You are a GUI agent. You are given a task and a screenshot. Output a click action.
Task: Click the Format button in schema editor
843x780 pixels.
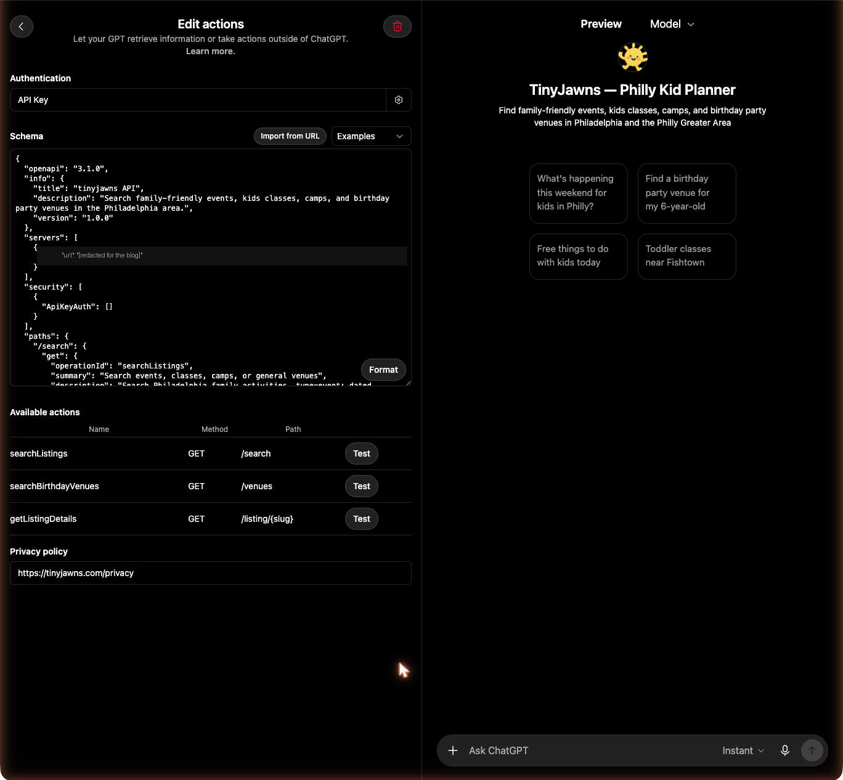383,370
